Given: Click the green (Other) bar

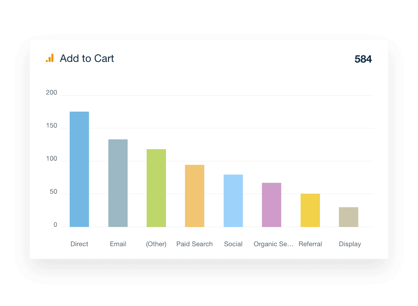Looking at the screenshot, I should (156, 188).
